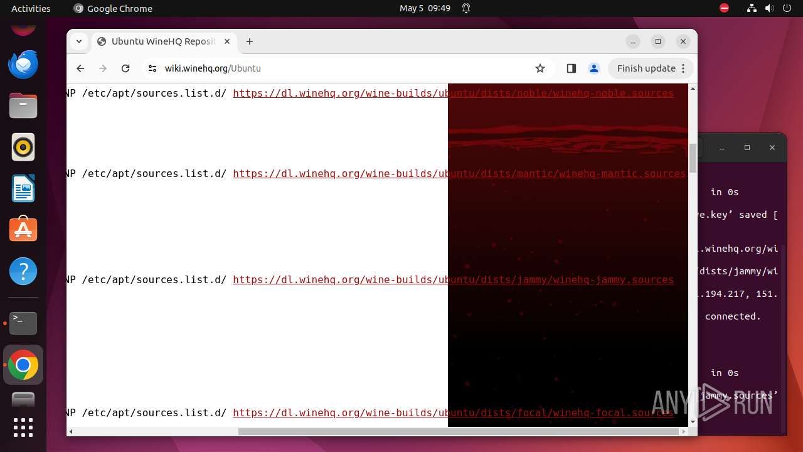Screen dimensions: 803x452
Task: Open Ubuntu Software from the dock
Action: click(23, 230)
